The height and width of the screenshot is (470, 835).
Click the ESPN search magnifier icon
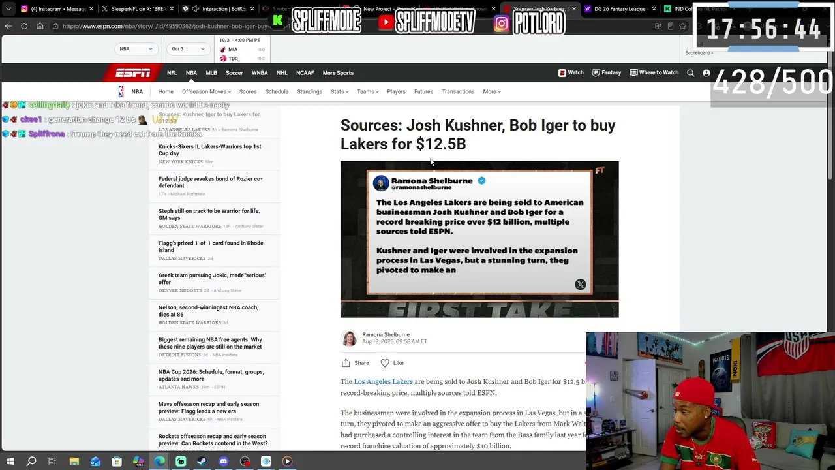point(691,73)
